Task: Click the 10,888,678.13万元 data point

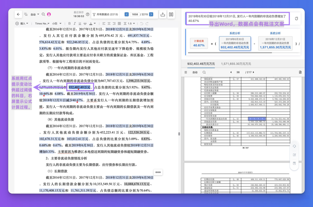Action: tap(137, 184)
